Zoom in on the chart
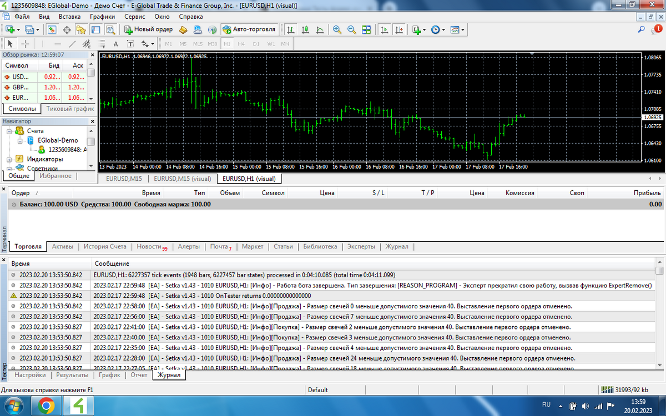This screenshot has height=416, width=666. pos(337,29)
